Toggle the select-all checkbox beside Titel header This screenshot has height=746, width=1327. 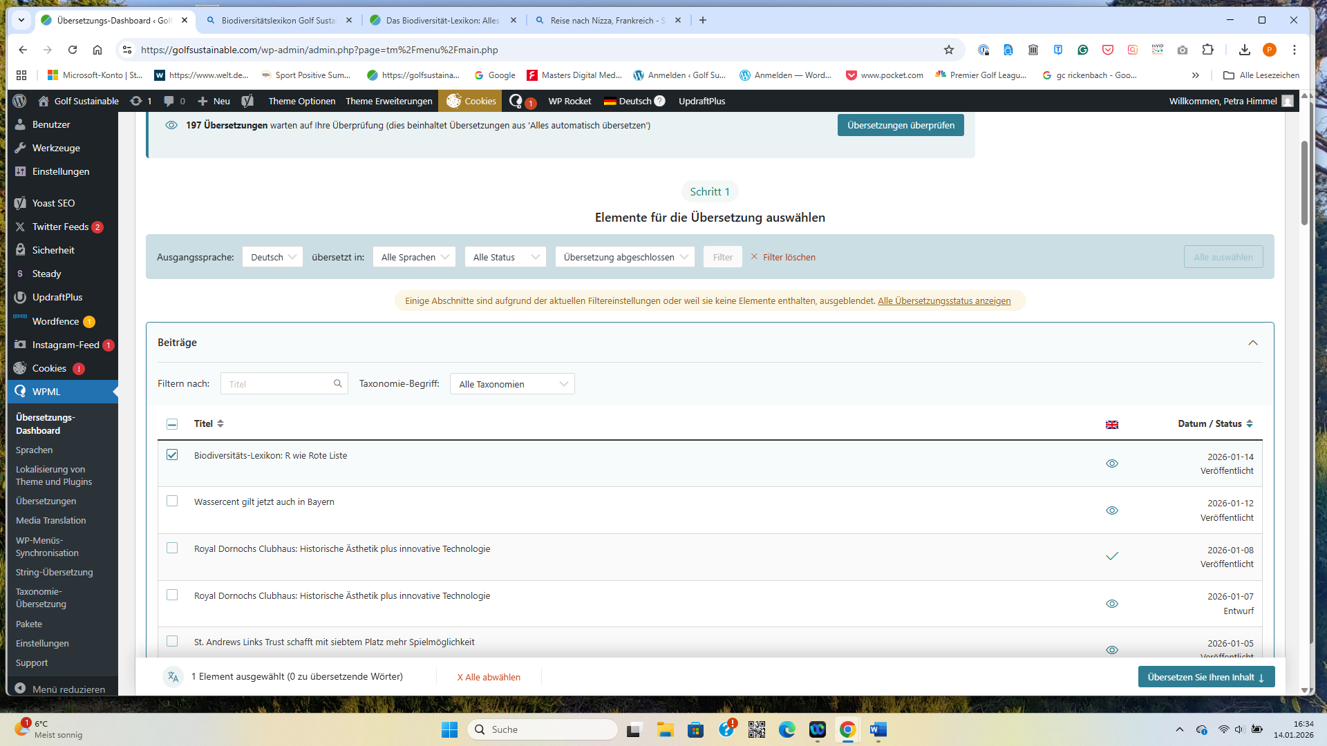[x=172, y=423]
